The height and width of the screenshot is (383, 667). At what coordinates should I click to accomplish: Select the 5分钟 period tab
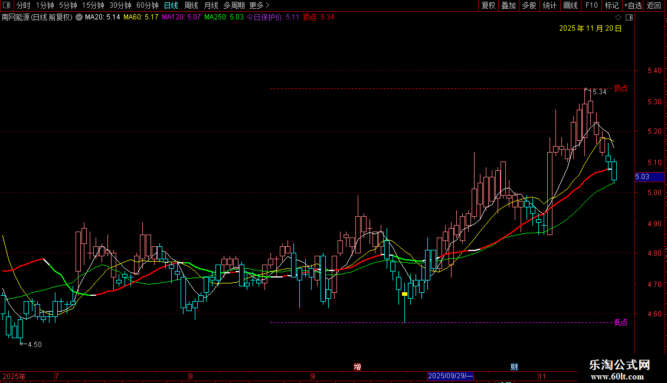68,5
